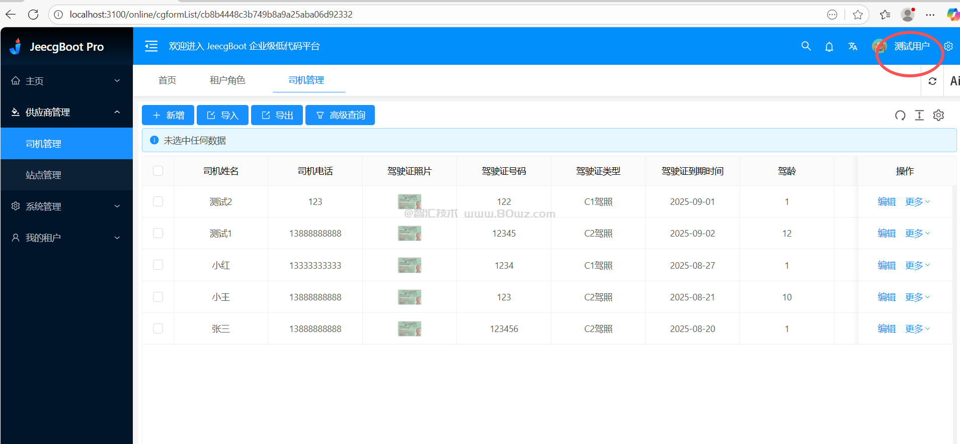
Task: Go back in browser
Action: point(11,15)
